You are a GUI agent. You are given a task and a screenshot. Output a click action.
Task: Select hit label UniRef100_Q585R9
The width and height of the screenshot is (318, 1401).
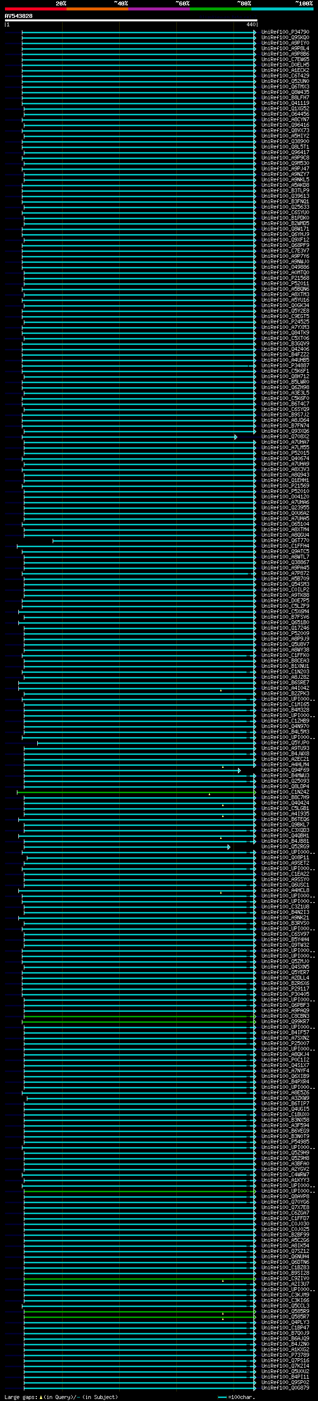click(x=285, y=1311)
